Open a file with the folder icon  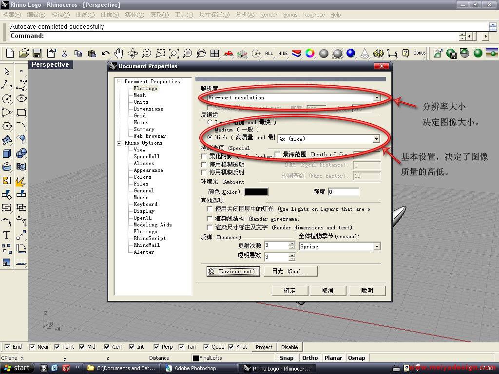coord(23,53)
